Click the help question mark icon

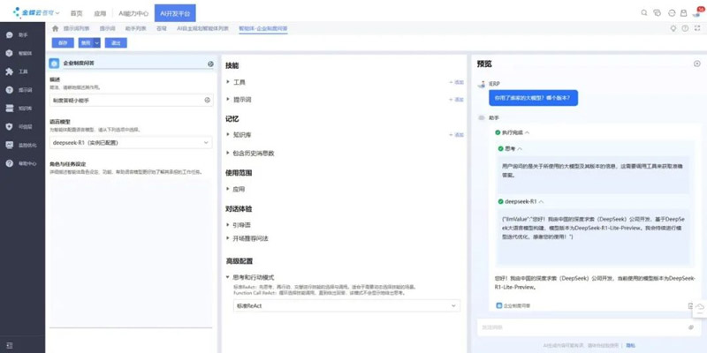point(686,28)
